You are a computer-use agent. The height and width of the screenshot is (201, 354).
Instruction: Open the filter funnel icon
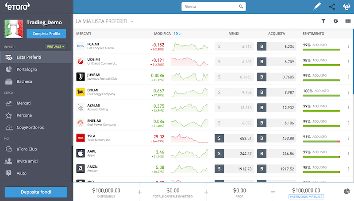[x=323, y=21]
